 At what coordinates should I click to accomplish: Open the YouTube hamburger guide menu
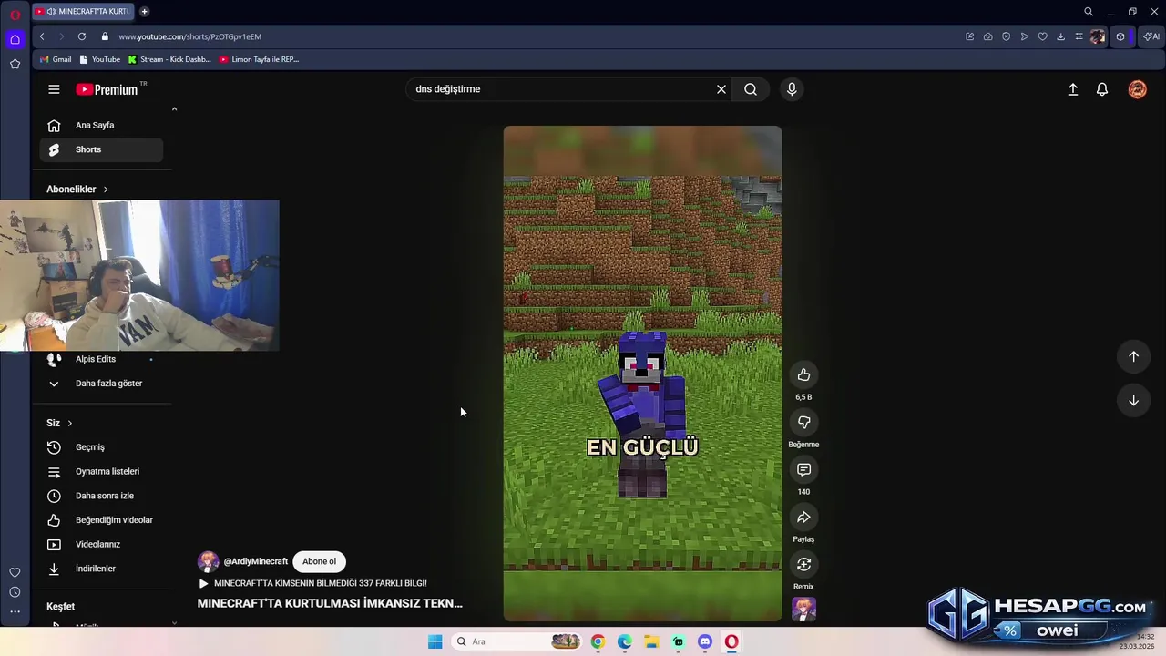click(54, 89)
